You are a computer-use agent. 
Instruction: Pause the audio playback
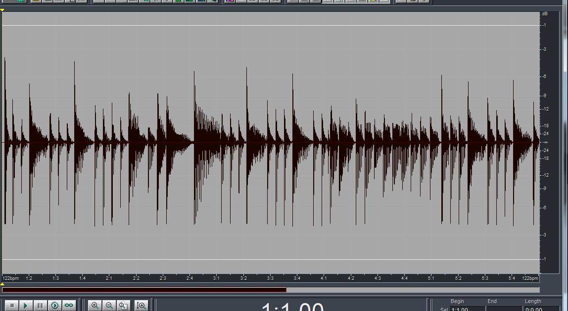(x=40, y=306)
